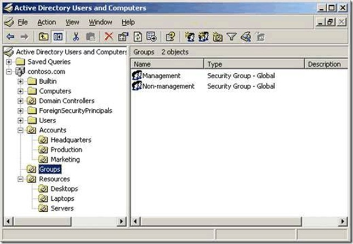
Task: Click the red Delete X icon
Action: point(109,36)
